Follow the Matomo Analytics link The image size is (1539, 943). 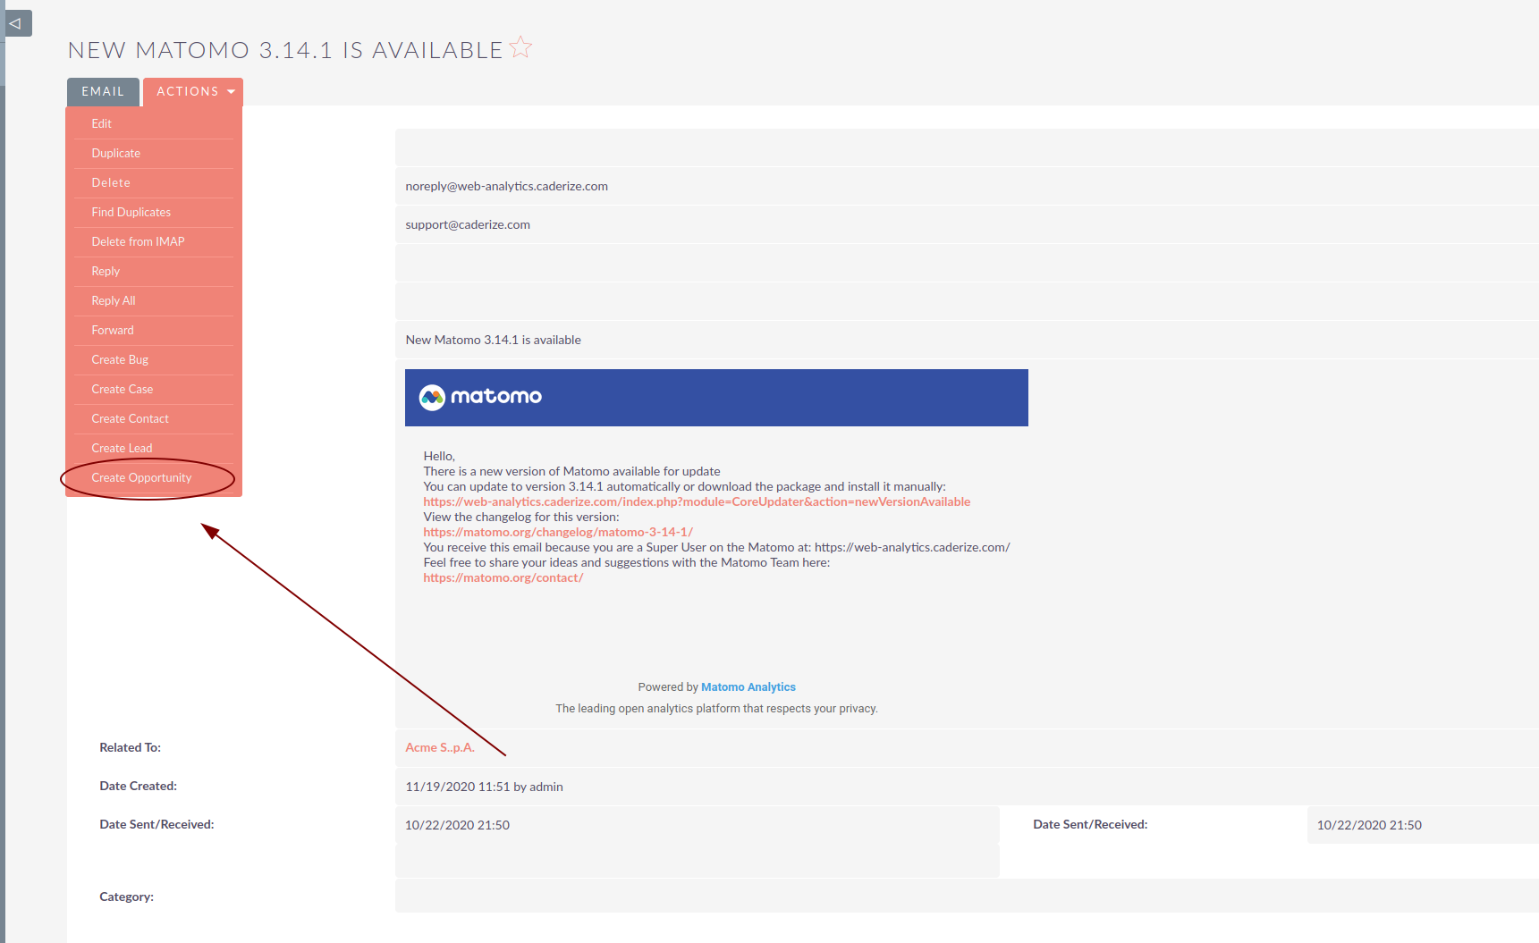pyautogui.click(x=748, y=687)
